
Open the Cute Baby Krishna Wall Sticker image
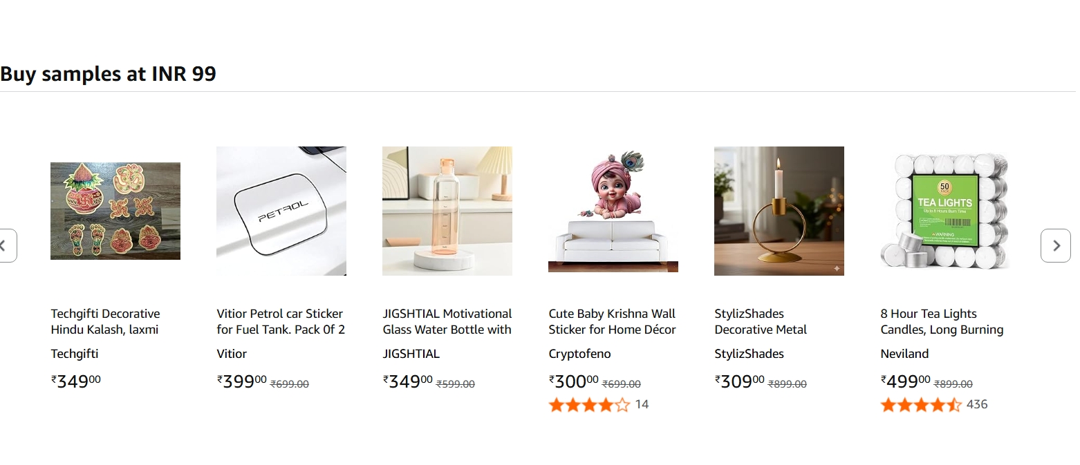click(613, 211)
